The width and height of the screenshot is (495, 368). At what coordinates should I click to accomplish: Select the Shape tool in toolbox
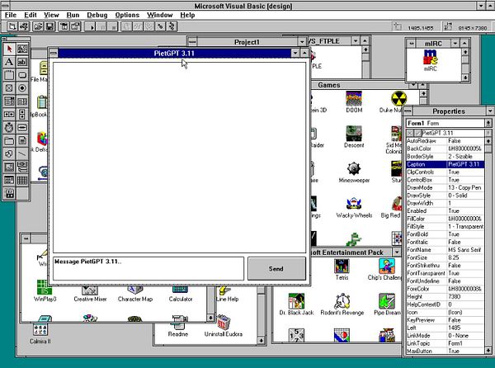[x=9, y=153]
